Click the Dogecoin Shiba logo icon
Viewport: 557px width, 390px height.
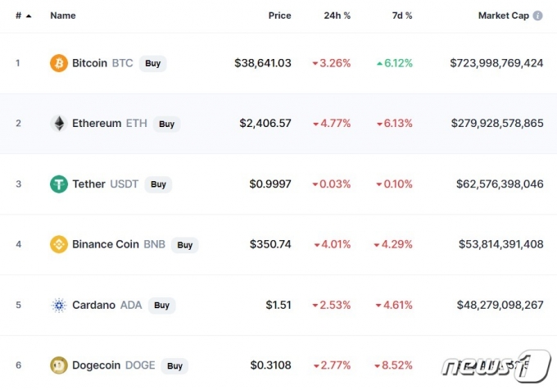pyautogui.click(x=59, y=365)
